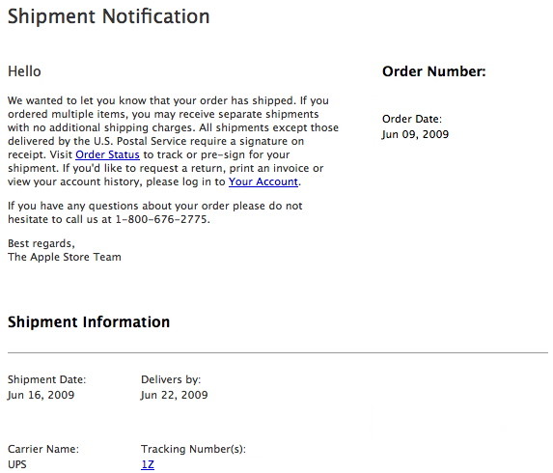553x473 pixels.
Task: Click the shipment date Jun 16, 2009
Action: [x=41, y=395]
